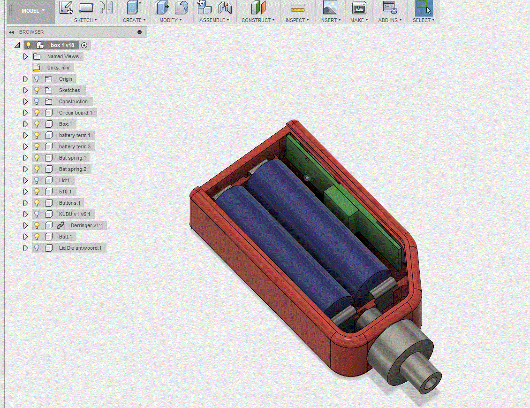Activate box 1 v18 component radio button
Viewport: 530px width, 408px height.
[x=84, y=46]
